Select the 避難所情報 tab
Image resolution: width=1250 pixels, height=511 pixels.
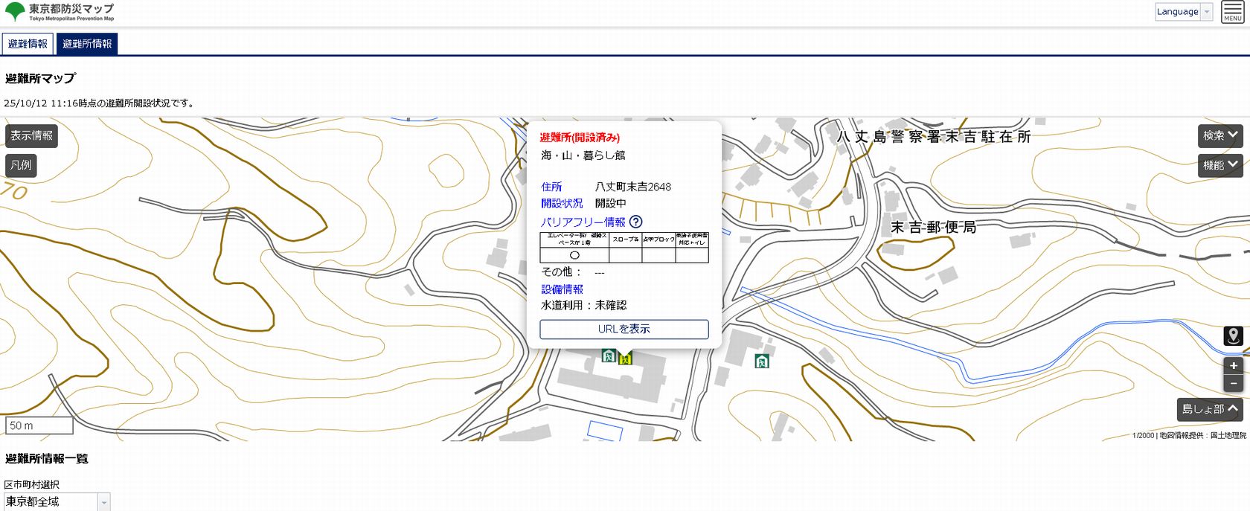pyautogui.click(x=87, y=44)
